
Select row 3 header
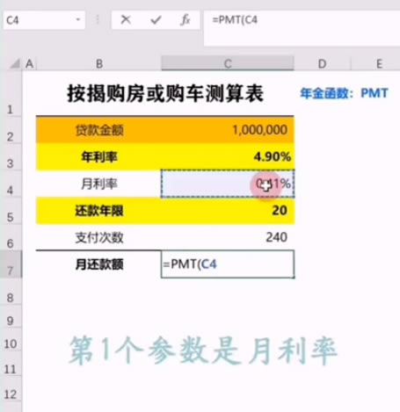click(x=11, y=156)
